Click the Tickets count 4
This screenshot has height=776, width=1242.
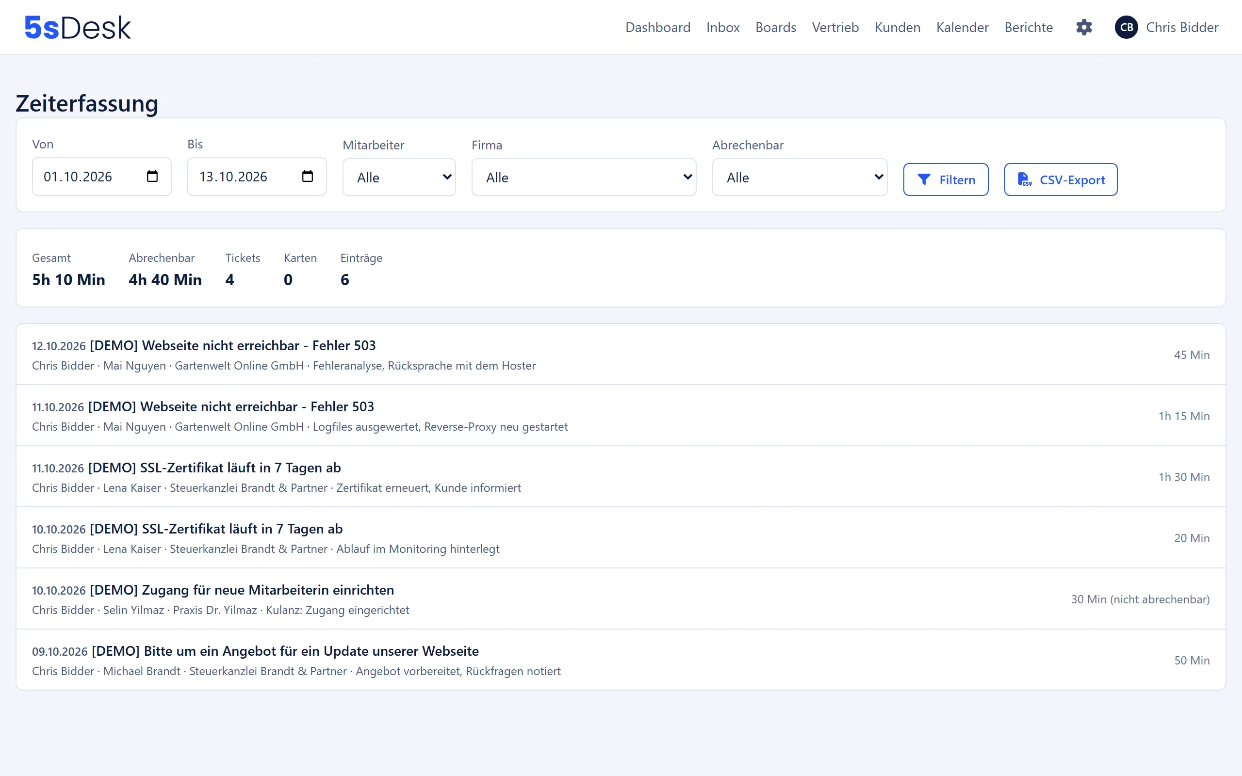[x=229, y=280]
